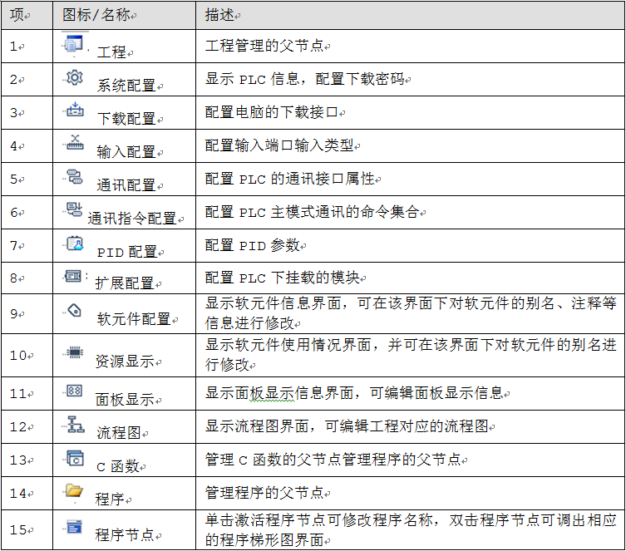Viewport: 626px width, 551px height.
Task: Click description 配置 PLC 下挂载的模块
Action: point(282,278)
